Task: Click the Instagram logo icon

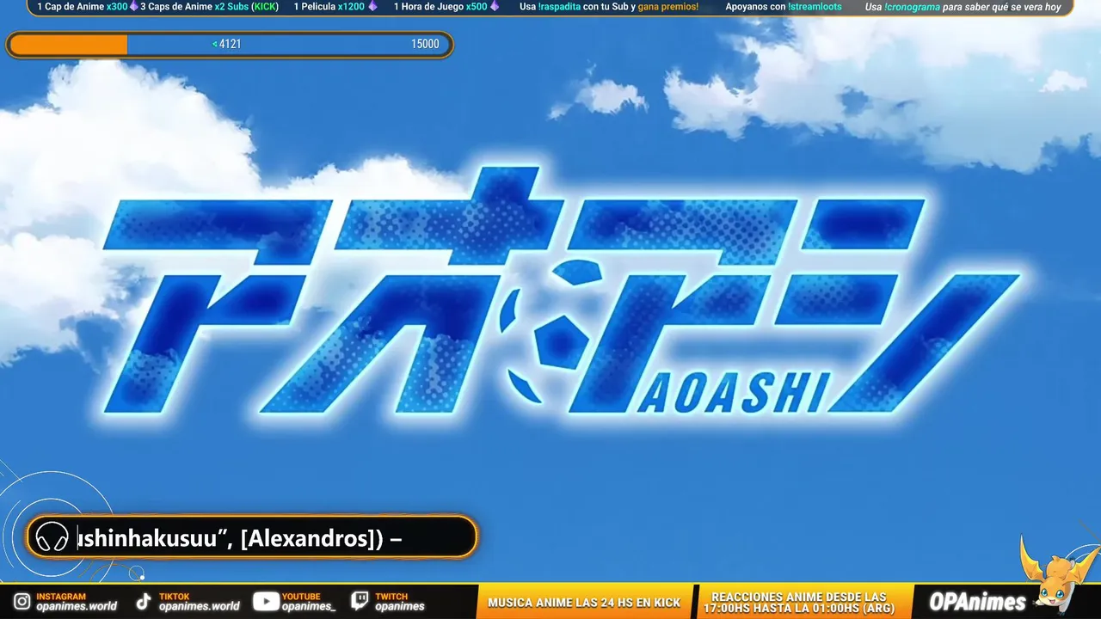Action: tap(22, 602)
